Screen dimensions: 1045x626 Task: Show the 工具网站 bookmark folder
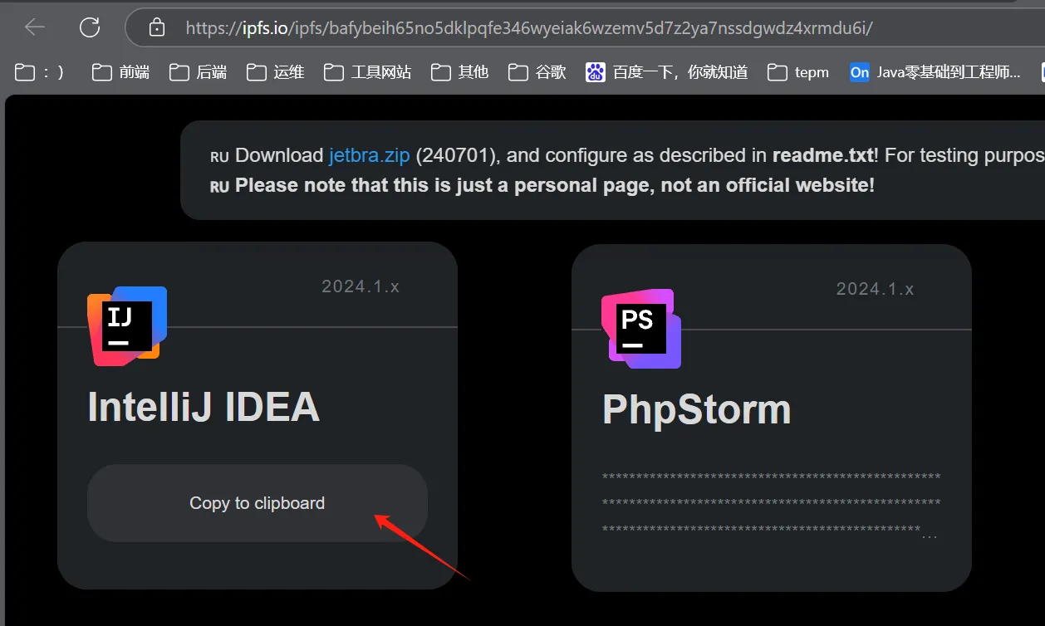coord(368,72)
